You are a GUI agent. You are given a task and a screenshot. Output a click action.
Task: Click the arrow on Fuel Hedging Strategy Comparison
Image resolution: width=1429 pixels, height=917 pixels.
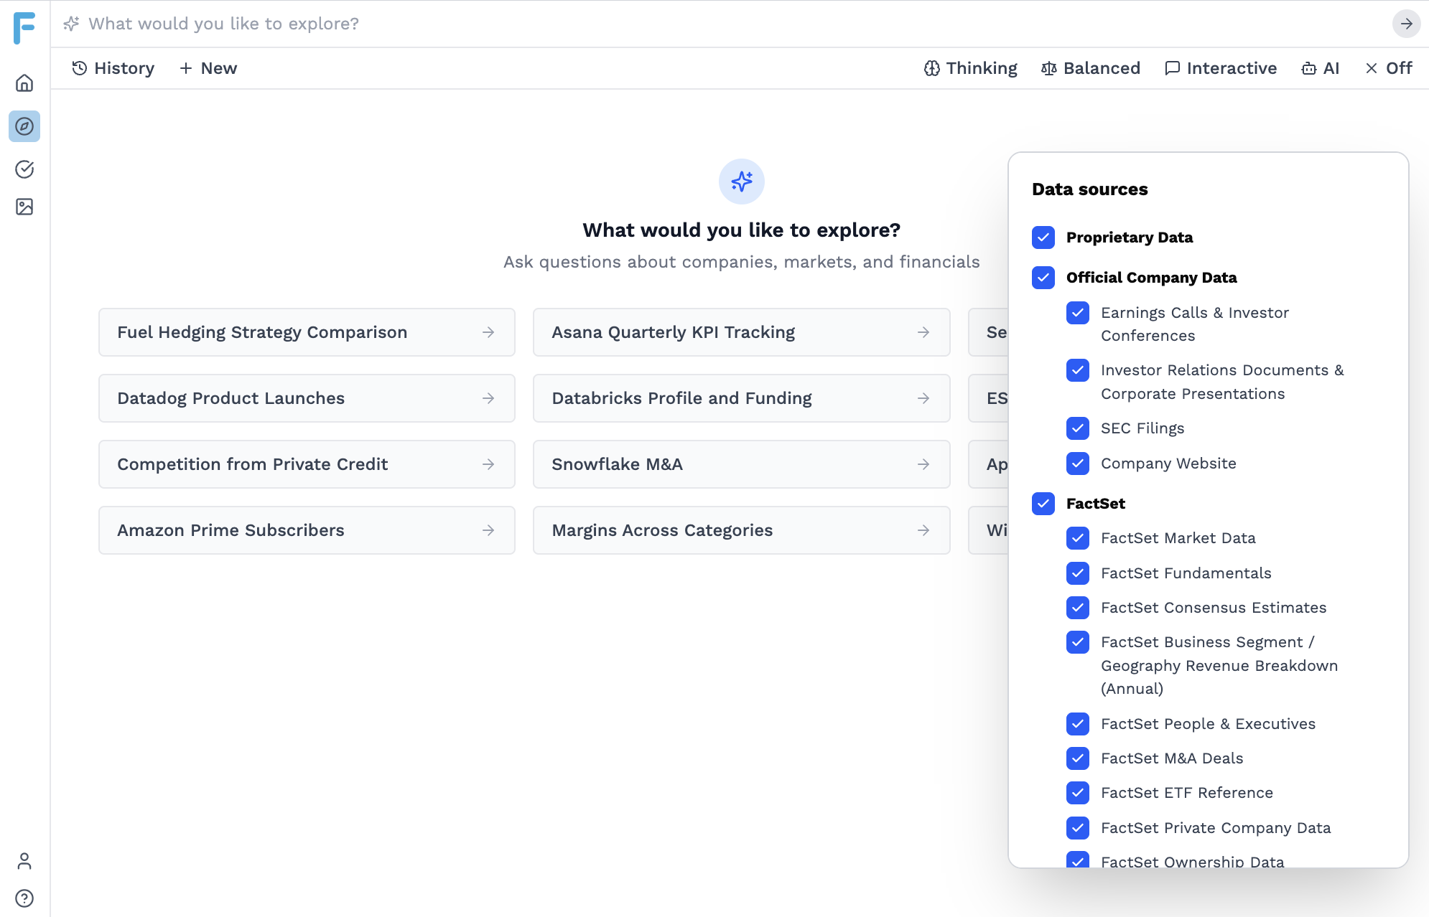click(488, 332)
